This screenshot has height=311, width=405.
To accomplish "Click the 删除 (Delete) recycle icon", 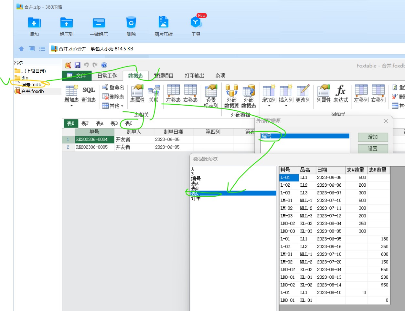I will coord(131,23).
